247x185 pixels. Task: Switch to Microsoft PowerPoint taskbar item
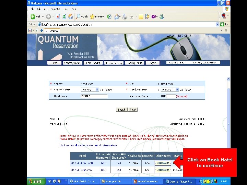point(148,181)
